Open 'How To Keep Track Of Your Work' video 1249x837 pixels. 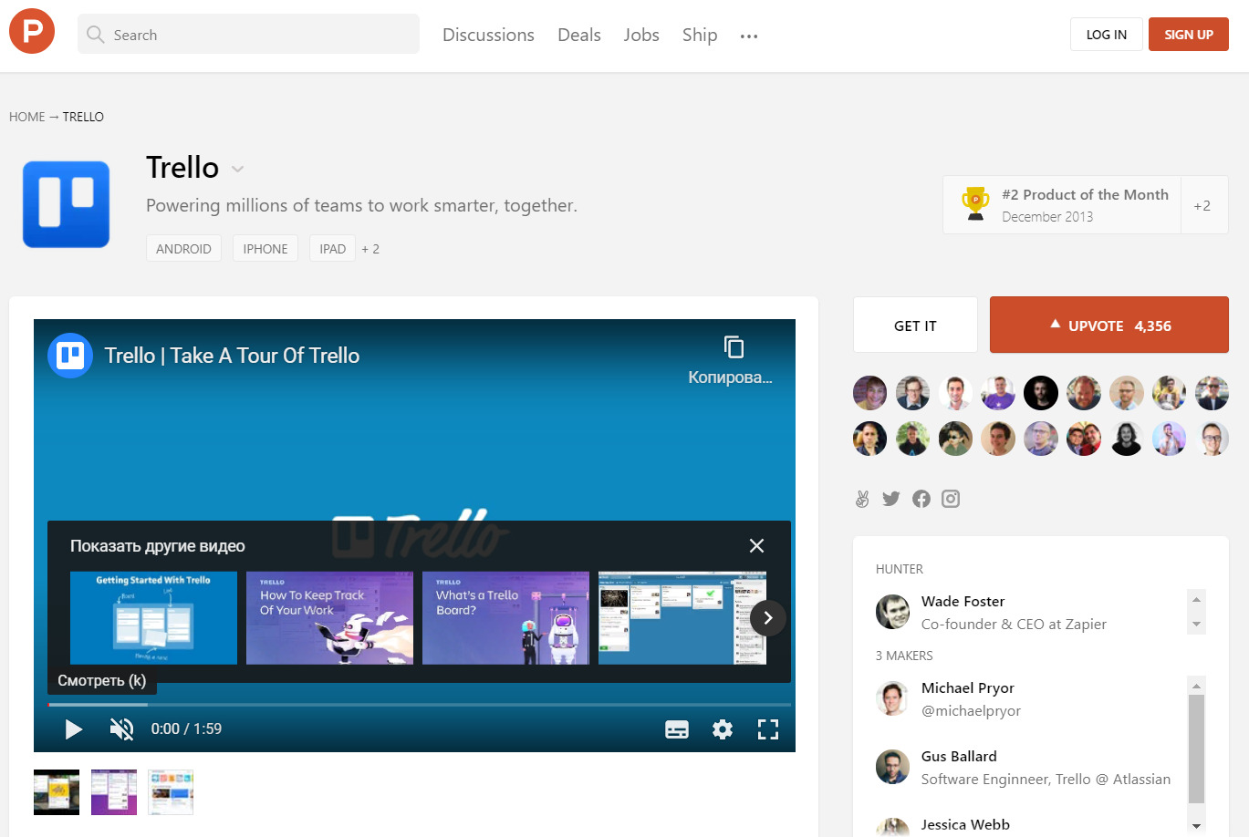point(329,618)
